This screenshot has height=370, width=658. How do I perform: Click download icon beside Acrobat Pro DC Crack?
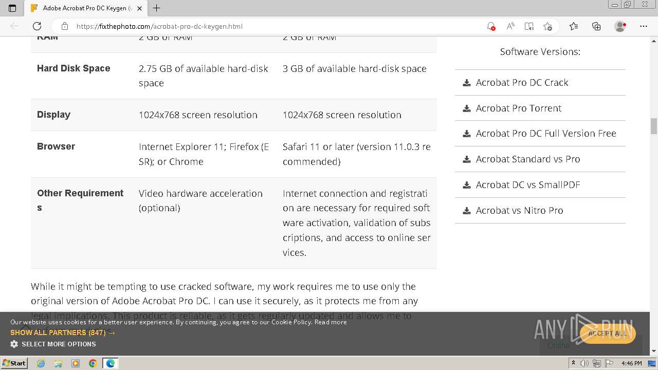pyautogui.click(x=467, y=82)
